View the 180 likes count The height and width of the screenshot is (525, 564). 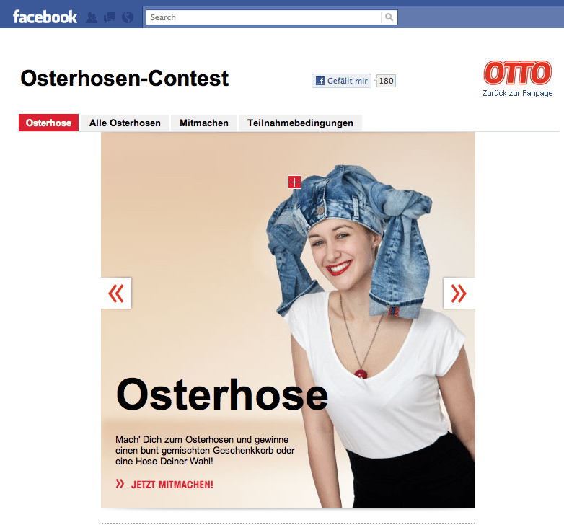[x=386, y=81]
